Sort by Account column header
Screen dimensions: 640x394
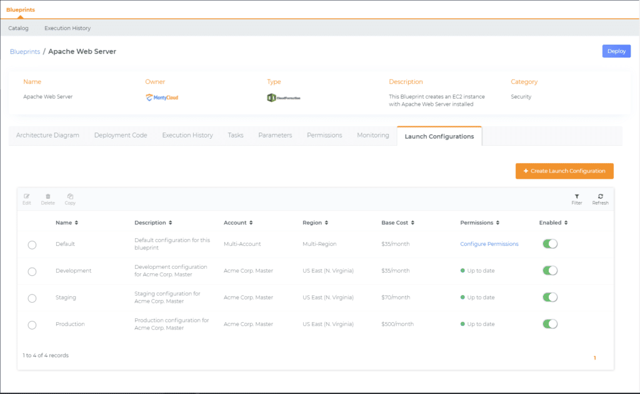pyautogui.click(x=238, y=223)
